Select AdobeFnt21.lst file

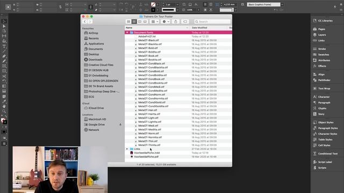pyautogui.click(x=147, y=36)
